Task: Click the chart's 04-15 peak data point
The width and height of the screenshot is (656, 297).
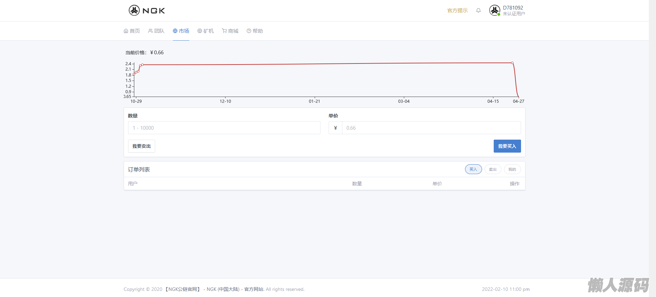Action: [x=512, y=63]
